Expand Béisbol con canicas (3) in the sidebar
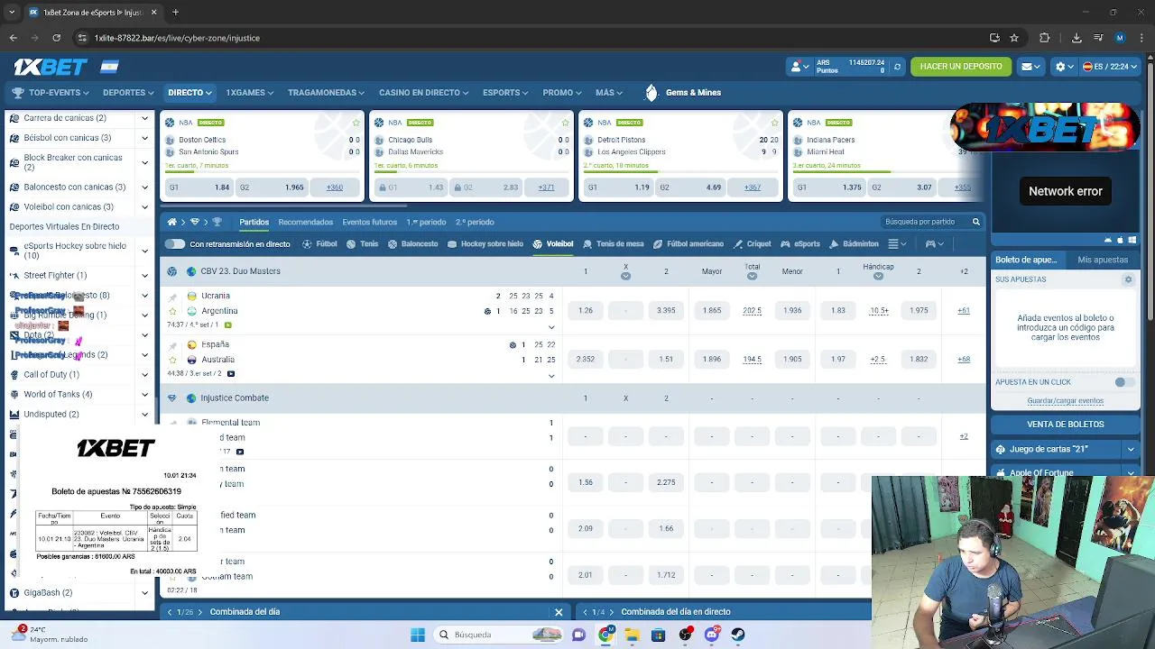Image resolution: width=1155 pixels, height=649 pixels. click(x=144, y=138)
